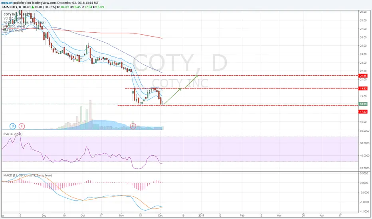This screenshot has height=219, width=372.
Task: Click the L:17.94 low value in header
Action: pyautogui.click(x=87, y=7)
